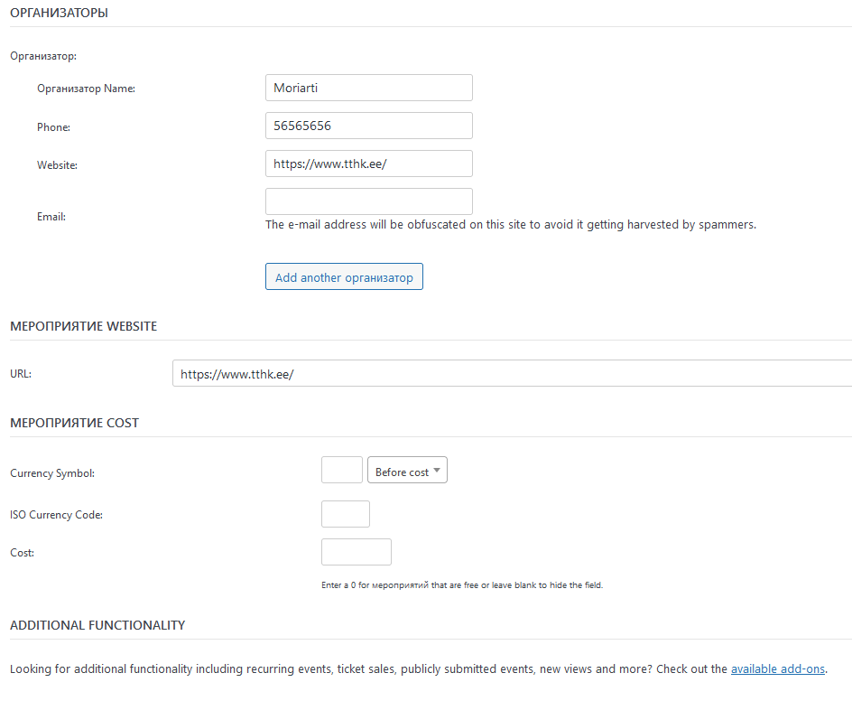Click the Мероприятие Cost heading

[74, 423]
